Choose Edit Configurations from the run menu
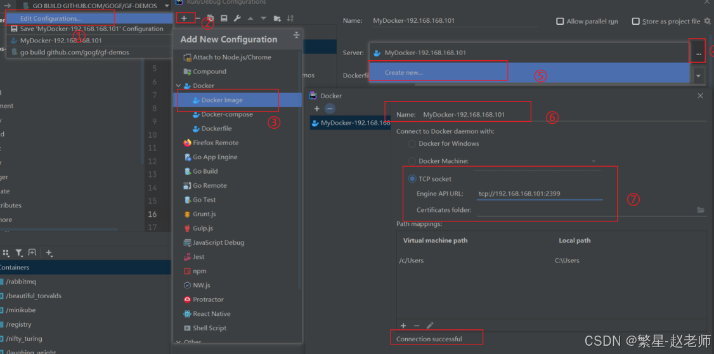Viewport: 714px width, 354px height. coord(51,18)
